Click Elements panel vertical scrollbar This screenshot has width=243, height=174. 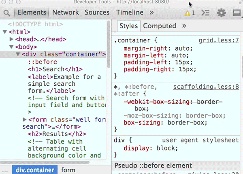pyautogui.click(x=109, y=44)
